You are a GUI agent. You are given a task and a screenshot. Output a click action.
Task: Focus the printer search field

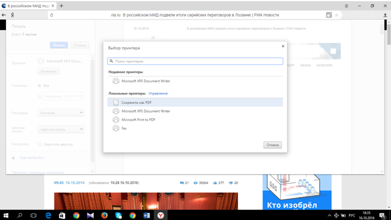point(195,61)
